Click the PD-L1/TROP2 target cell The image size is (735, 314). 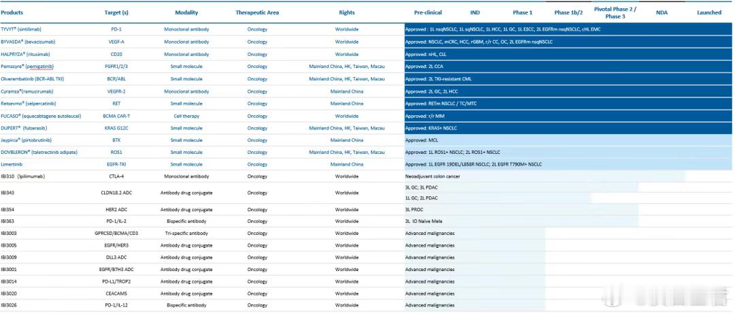click(116, 281)
